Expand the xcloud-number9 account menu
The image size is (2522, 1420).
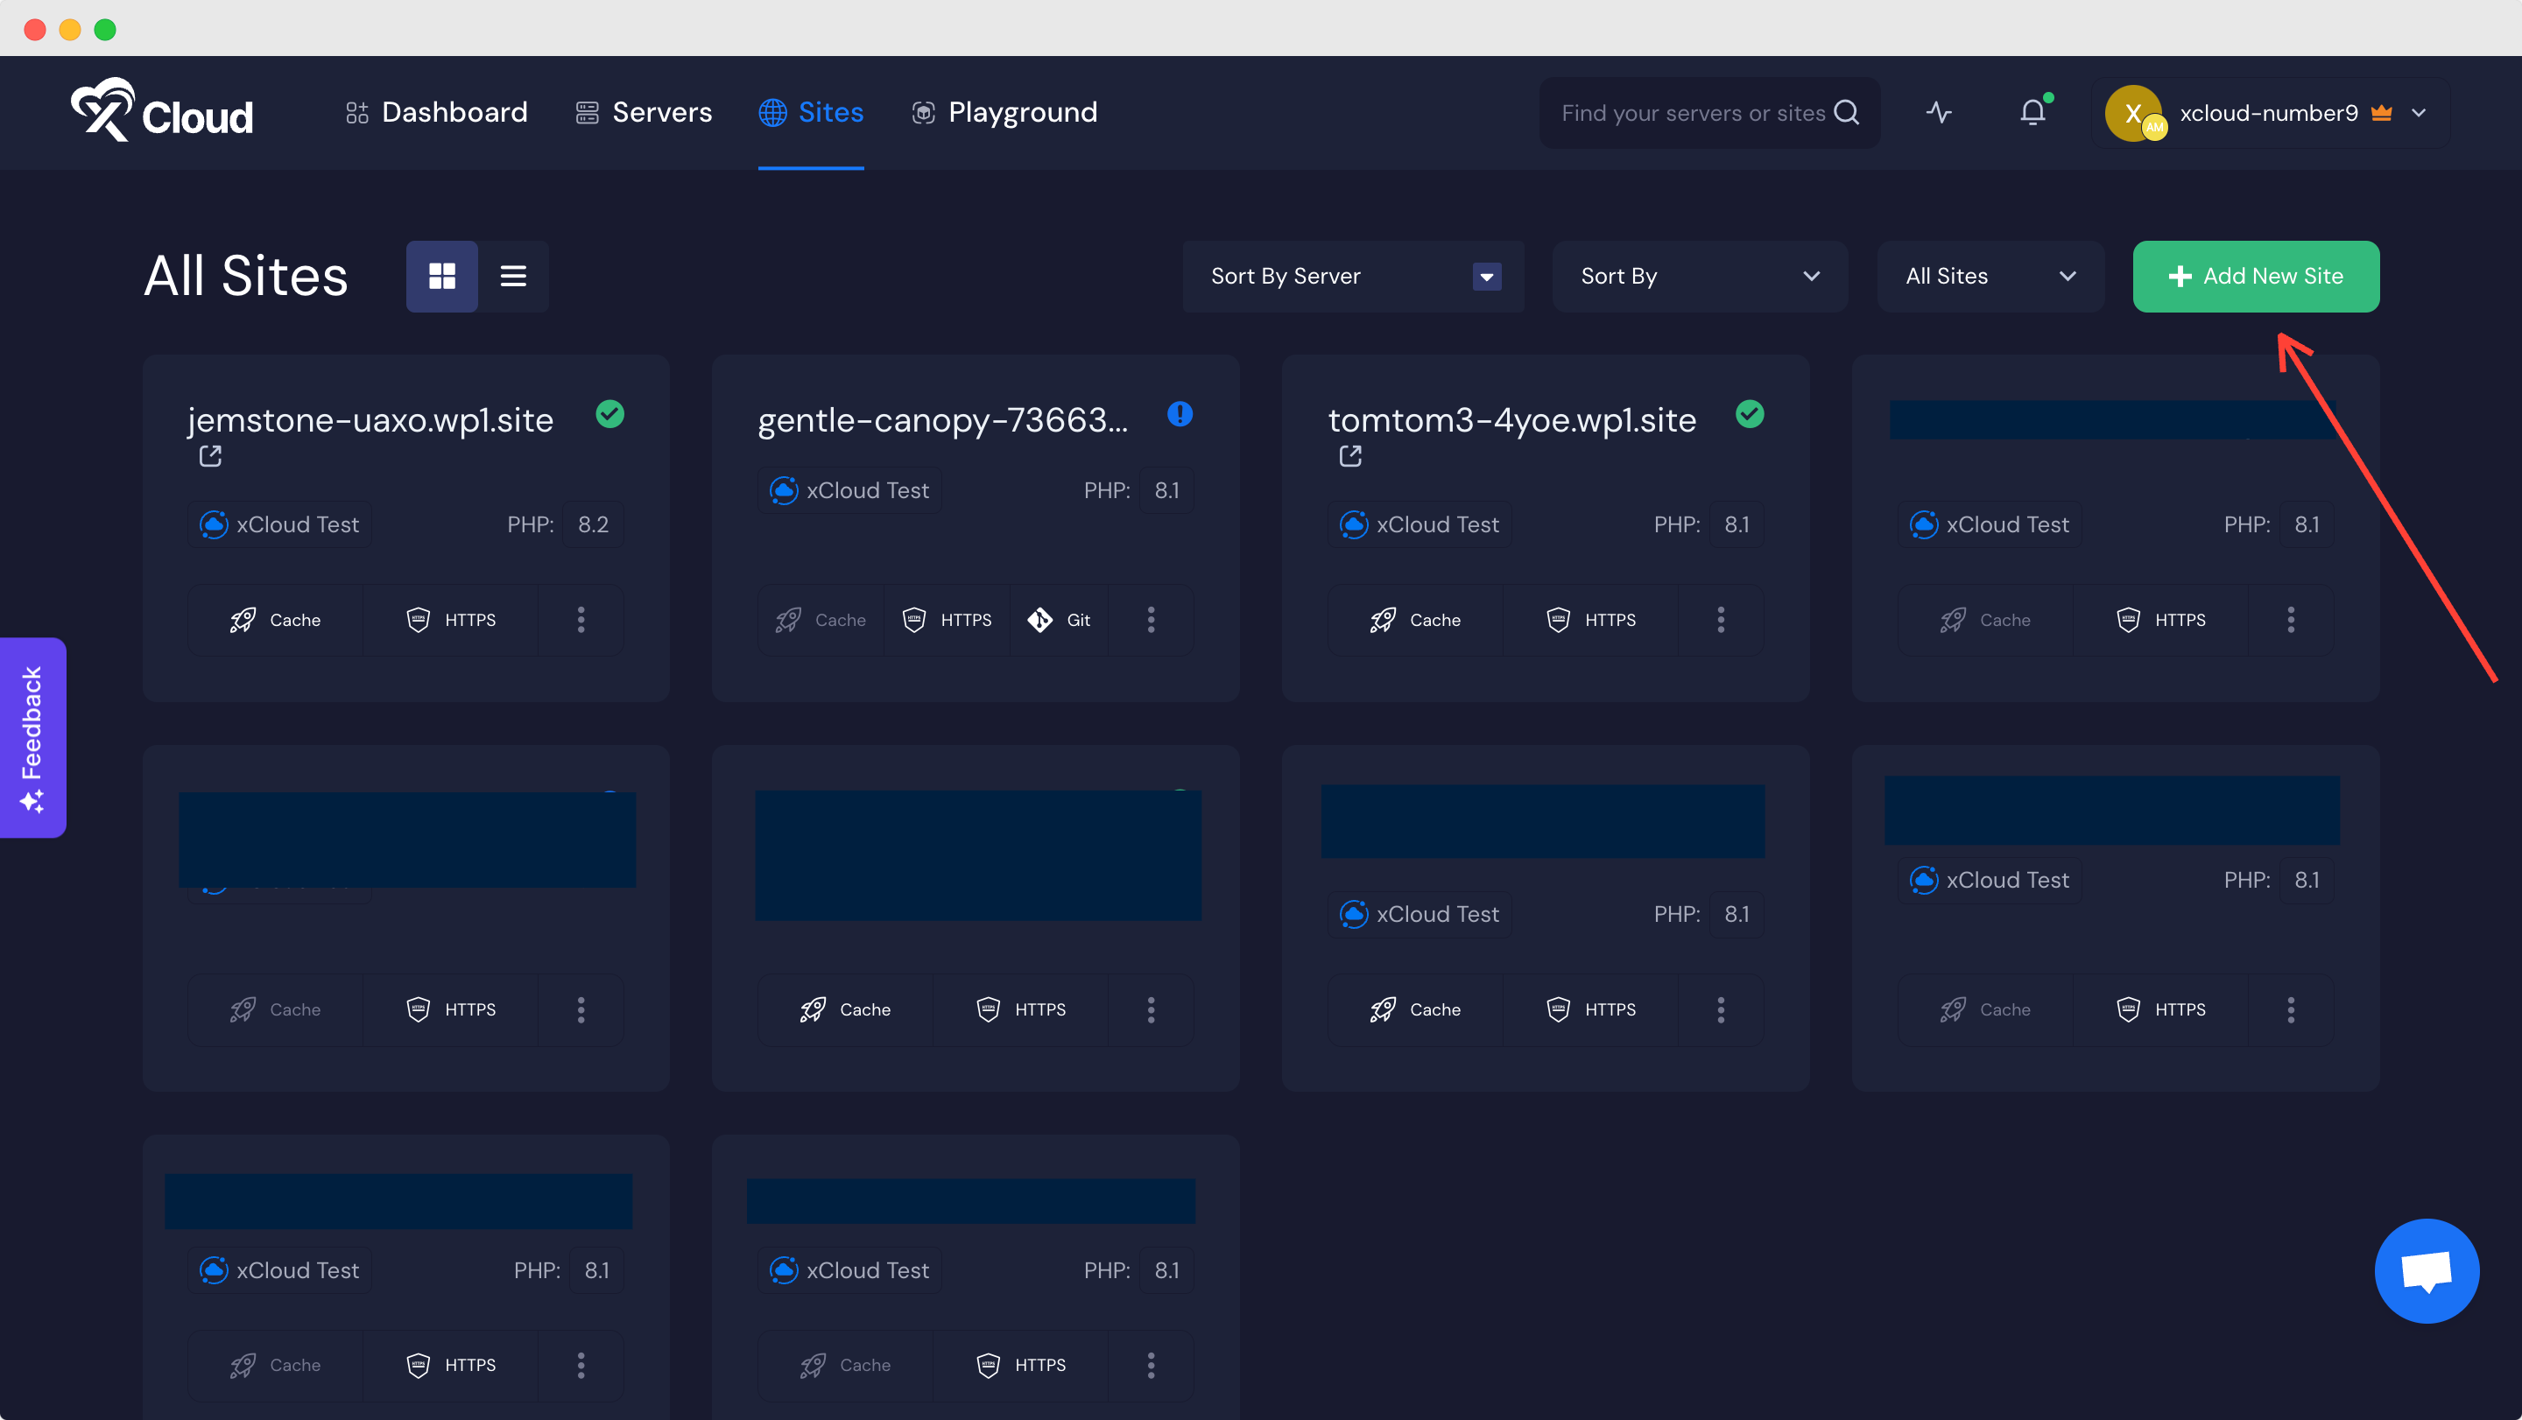2420,111
